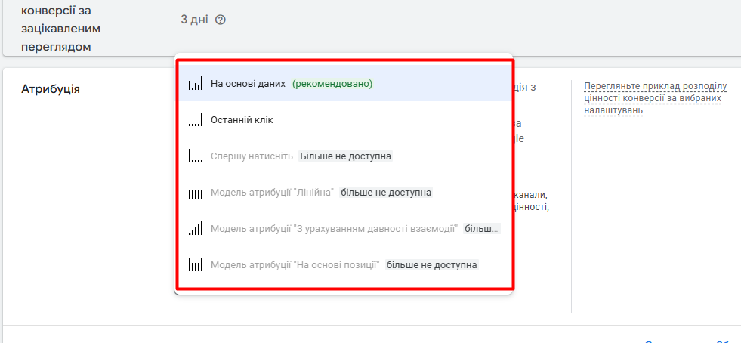Click the icon beside "Спершу натисніть"
741x343 pixels.
point(196,156)
